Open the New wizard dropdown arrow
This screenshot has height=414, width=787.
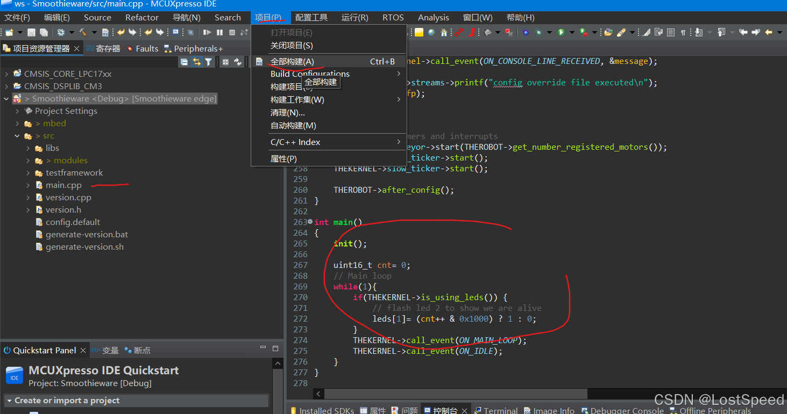point(19,33)
